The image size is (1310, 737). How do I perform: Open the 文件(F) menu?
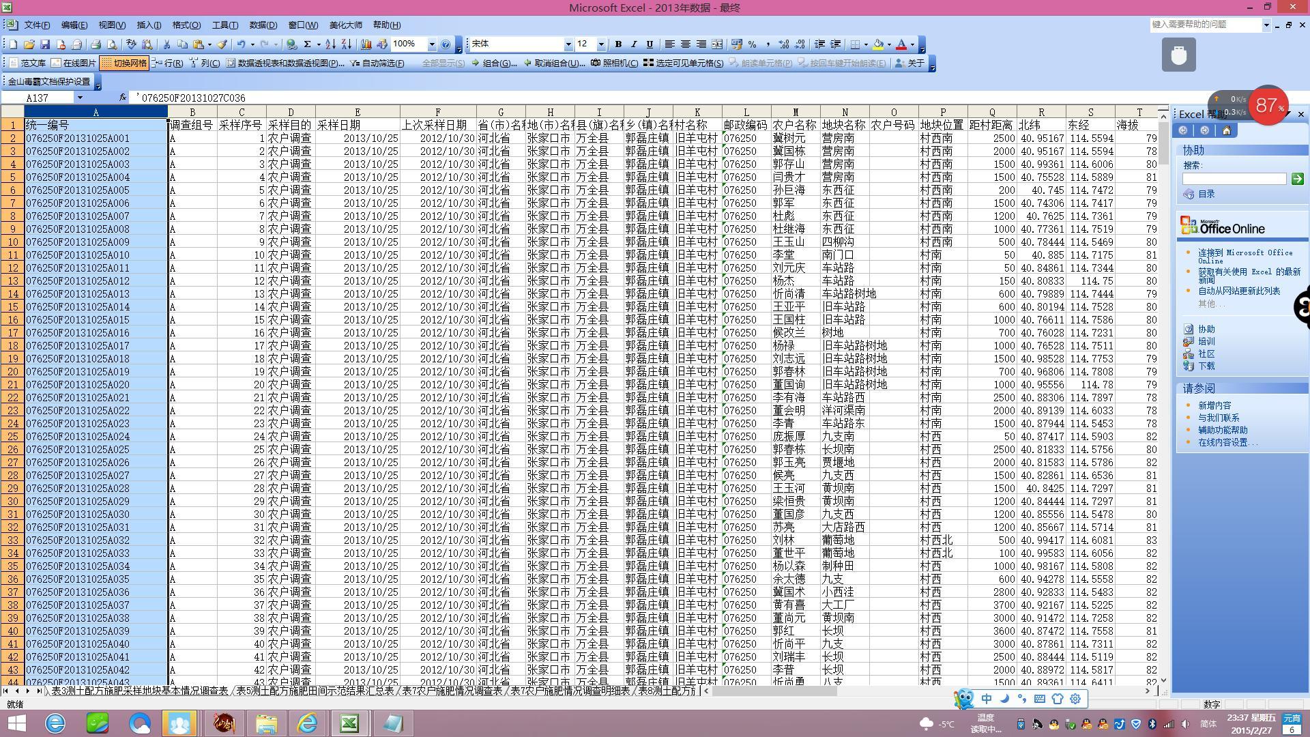(37, 25)
